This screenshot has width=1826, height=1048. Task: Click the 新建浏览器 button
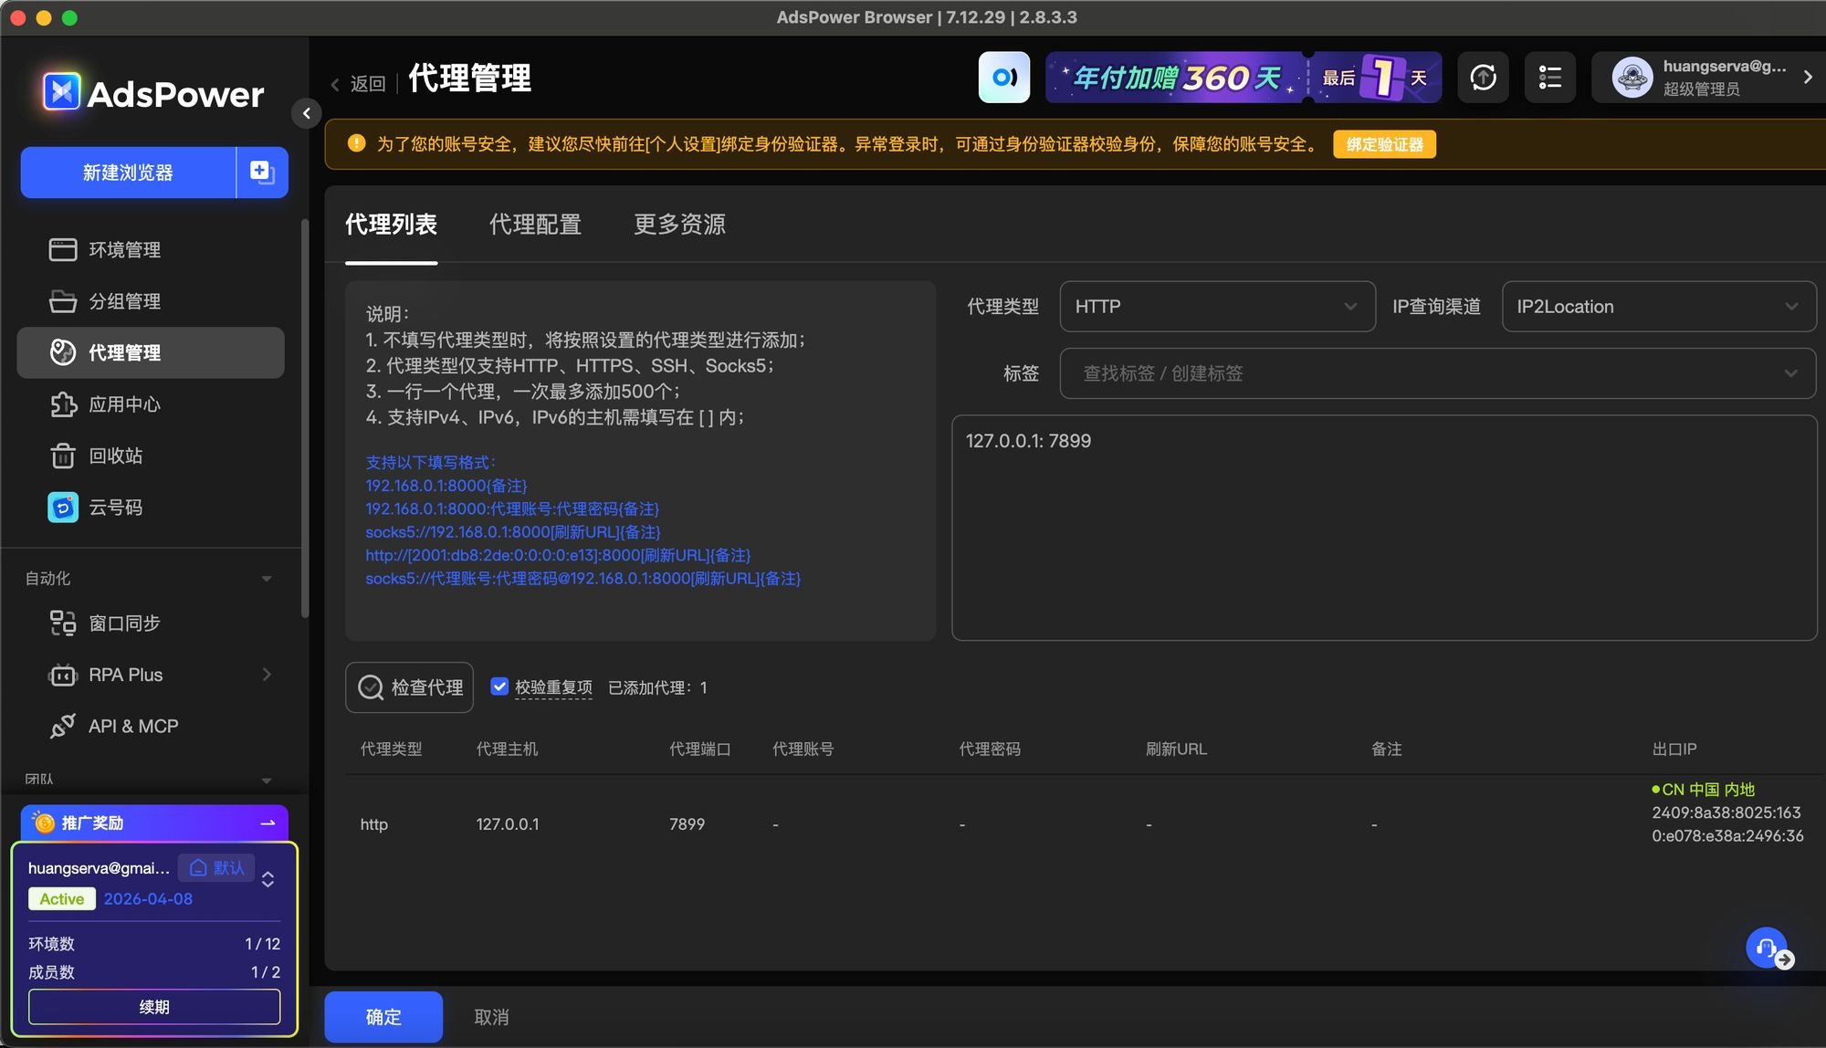tap(128, 172)
